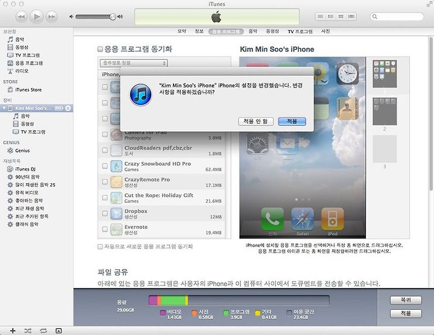
Task: Switch to list view button
Action: 320,17
